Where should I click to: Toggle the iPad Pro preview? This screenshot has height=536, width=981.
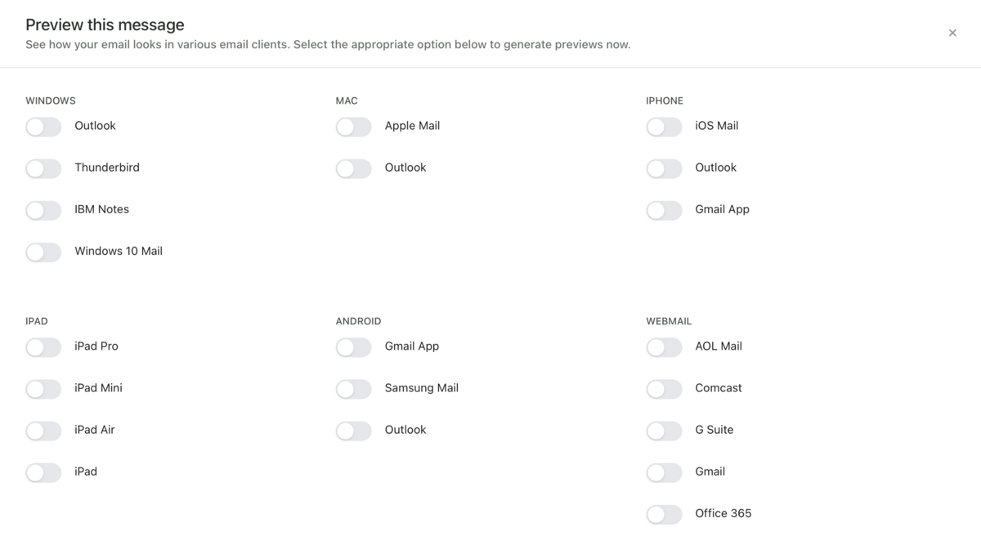point(43,347)
